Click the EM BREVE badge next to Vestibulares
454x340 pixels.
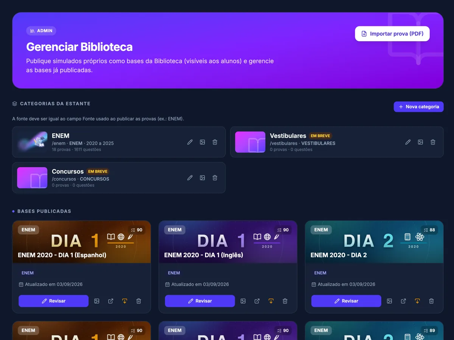coord(320,136)
